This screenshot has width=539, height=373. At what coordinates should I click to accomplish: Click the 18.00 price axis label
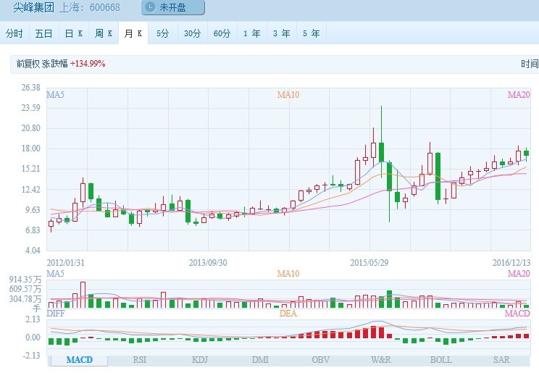point(31,148)
